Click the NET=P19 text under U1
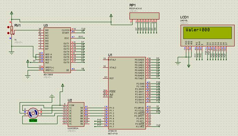The width and height of the screenshot is (238, 136). (x=112, y=134)
